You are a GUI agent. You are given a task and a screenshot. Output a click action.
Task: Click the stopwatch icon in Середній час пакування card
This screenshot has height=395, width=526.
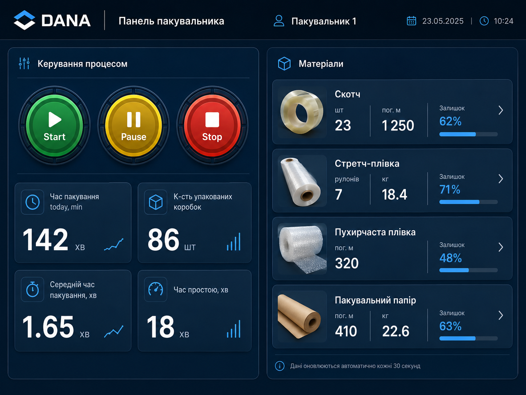[x=33, y=290]
